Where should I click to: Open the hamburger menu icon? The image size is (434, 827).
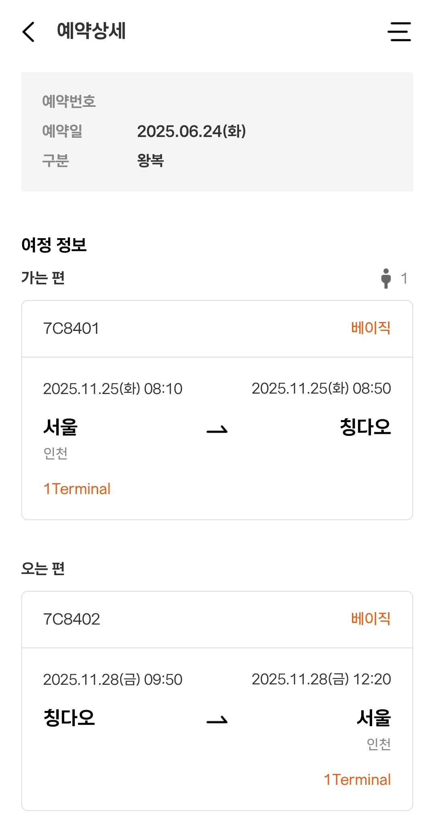click(x=399, y=32)
